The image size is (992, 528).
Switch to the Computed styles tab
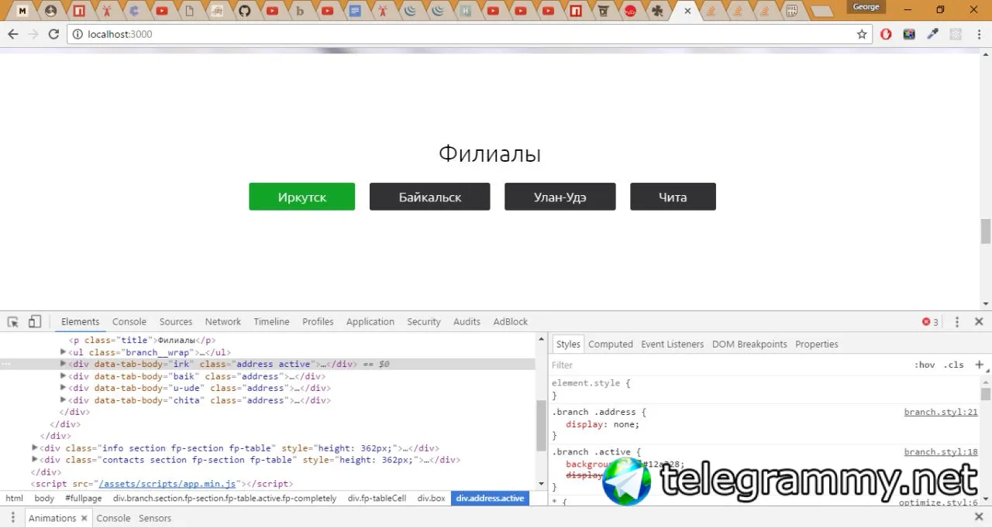pyautogui.click(x=611, y=345)
